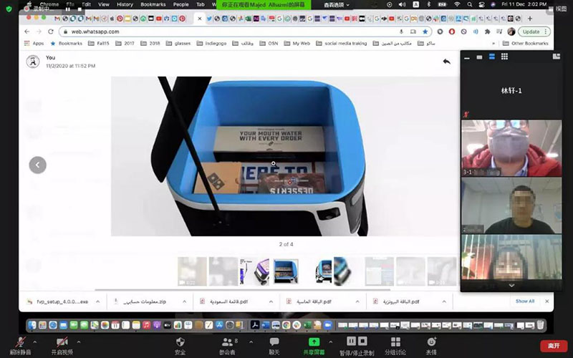
Task: Click masked participant video tile
Action: click(x=511, y=148)
